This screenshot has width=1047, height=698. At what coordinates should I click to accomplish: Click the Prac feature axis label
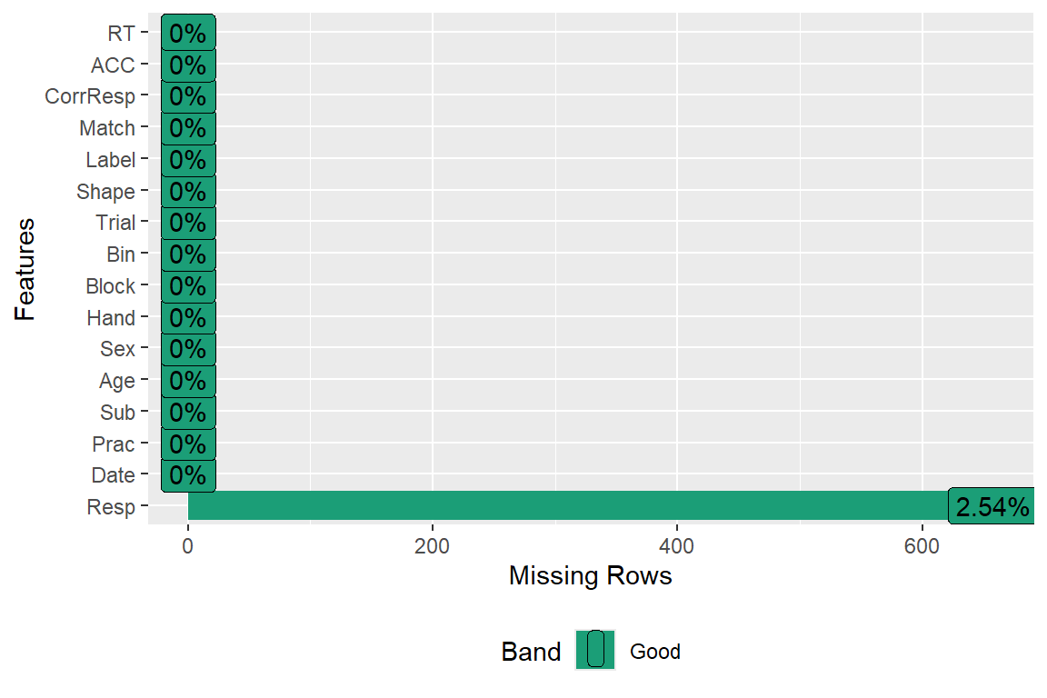[114, 444]
